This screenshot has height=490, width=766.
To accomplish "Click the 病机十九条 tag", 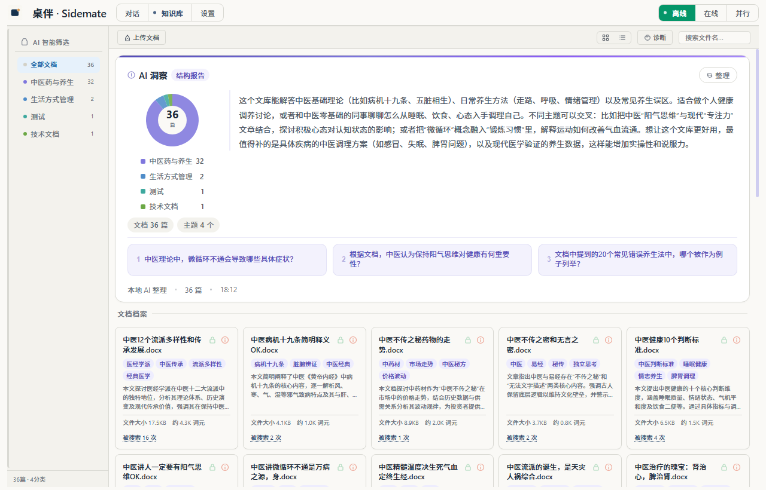I will 269,364.
